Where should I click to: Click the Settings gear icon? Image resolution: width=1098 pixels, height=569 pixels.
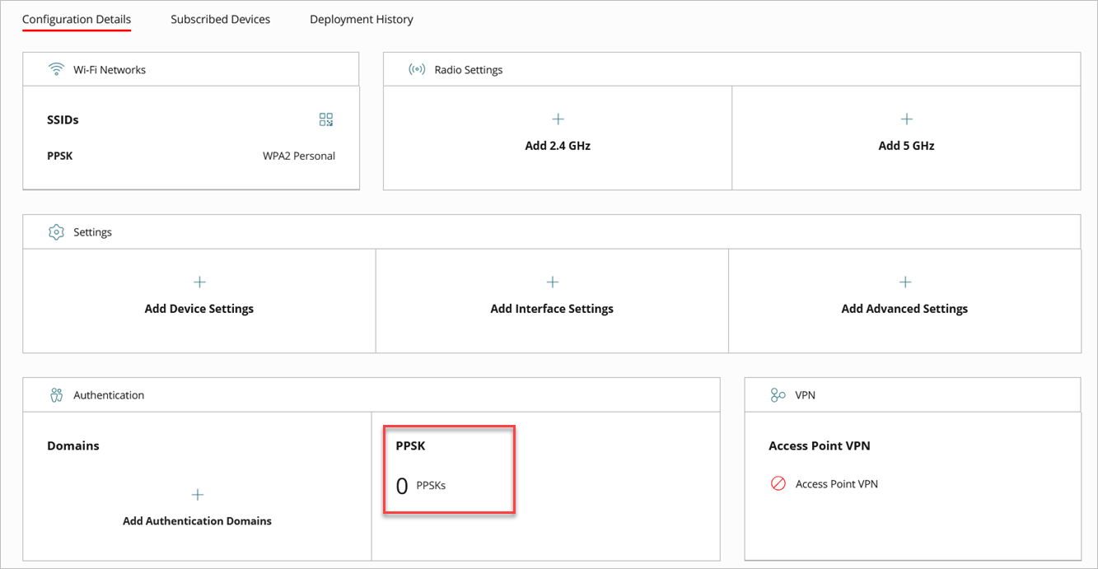(56, 232)
